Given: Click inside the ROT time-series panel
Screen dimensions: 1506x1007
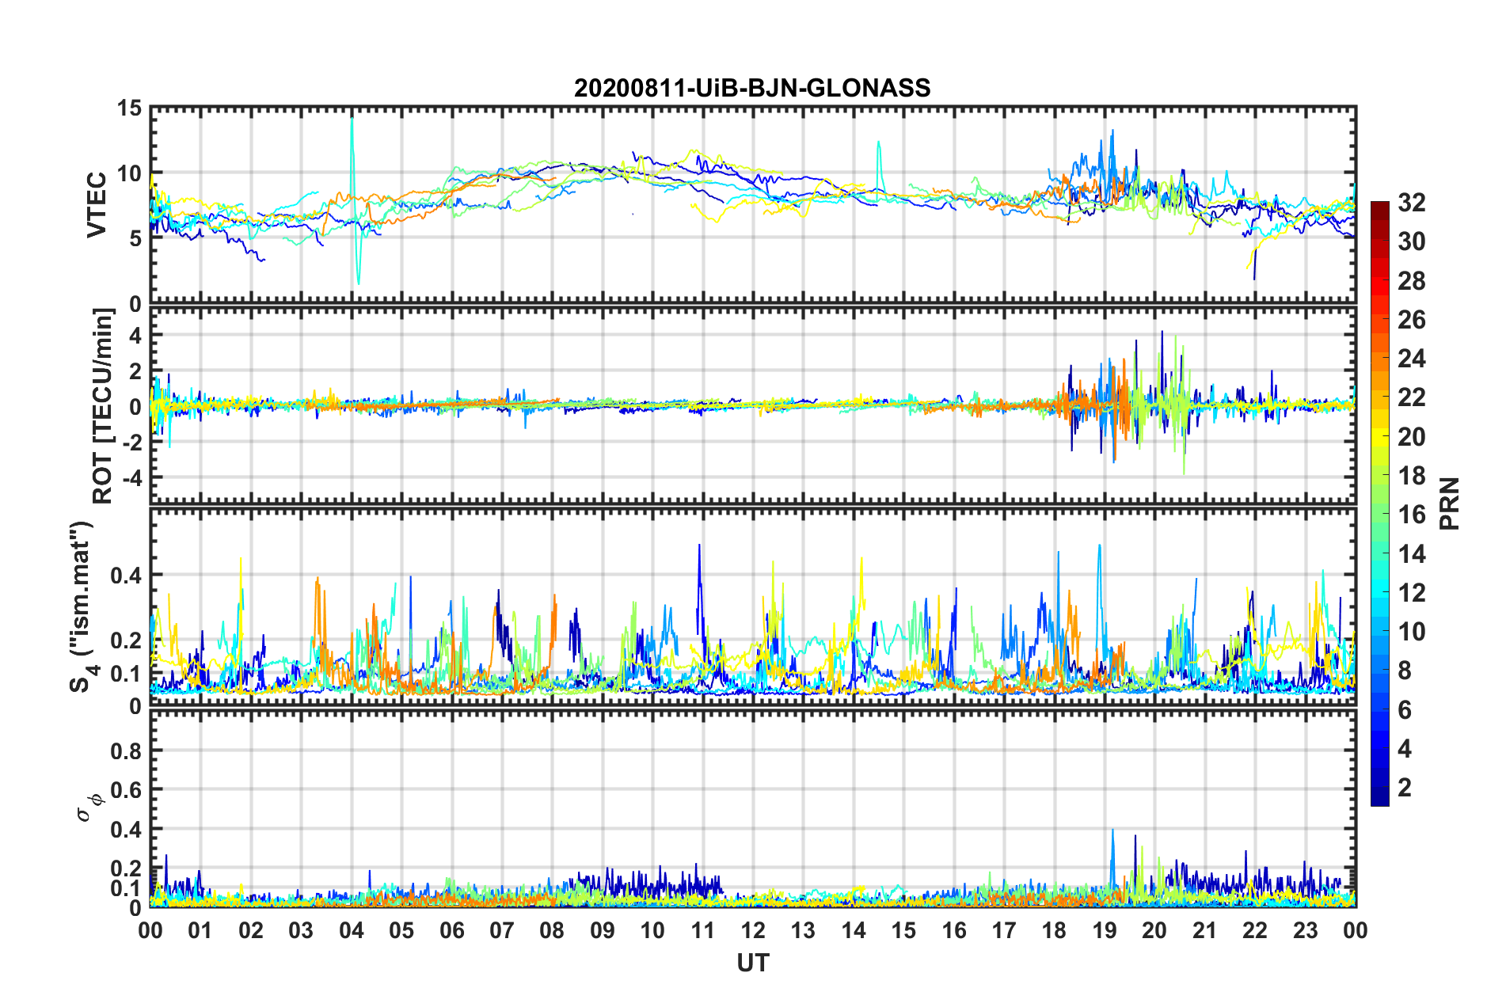Looking at the screenshot, I should (753, 406).
